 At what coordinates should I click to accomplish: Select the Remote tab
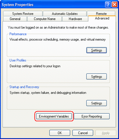click(101, 13)
